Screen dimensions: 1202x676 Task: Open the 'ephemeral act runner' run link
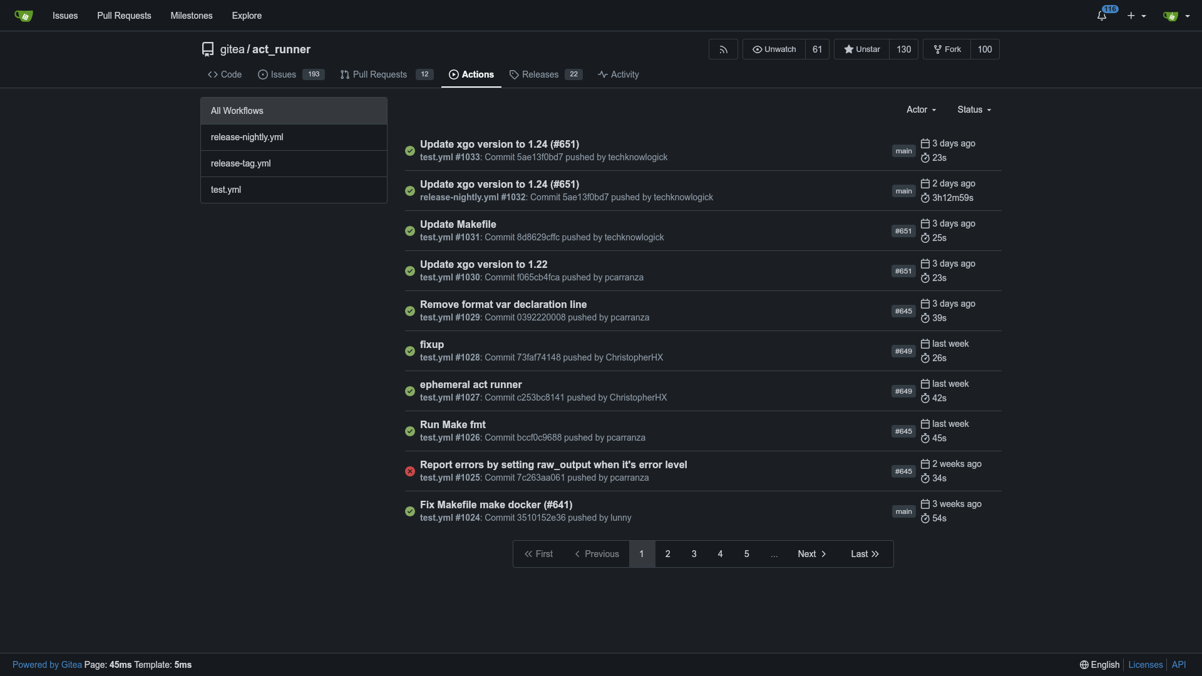click(470, 384)
